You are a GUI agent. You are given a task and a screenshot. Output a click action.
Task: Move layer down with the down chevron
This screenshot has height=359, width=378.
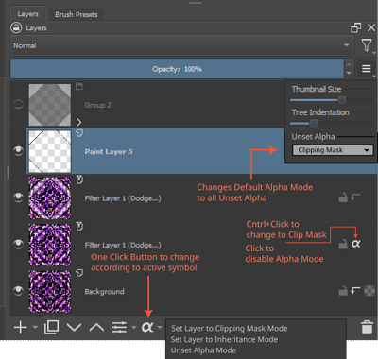(75, 327)
